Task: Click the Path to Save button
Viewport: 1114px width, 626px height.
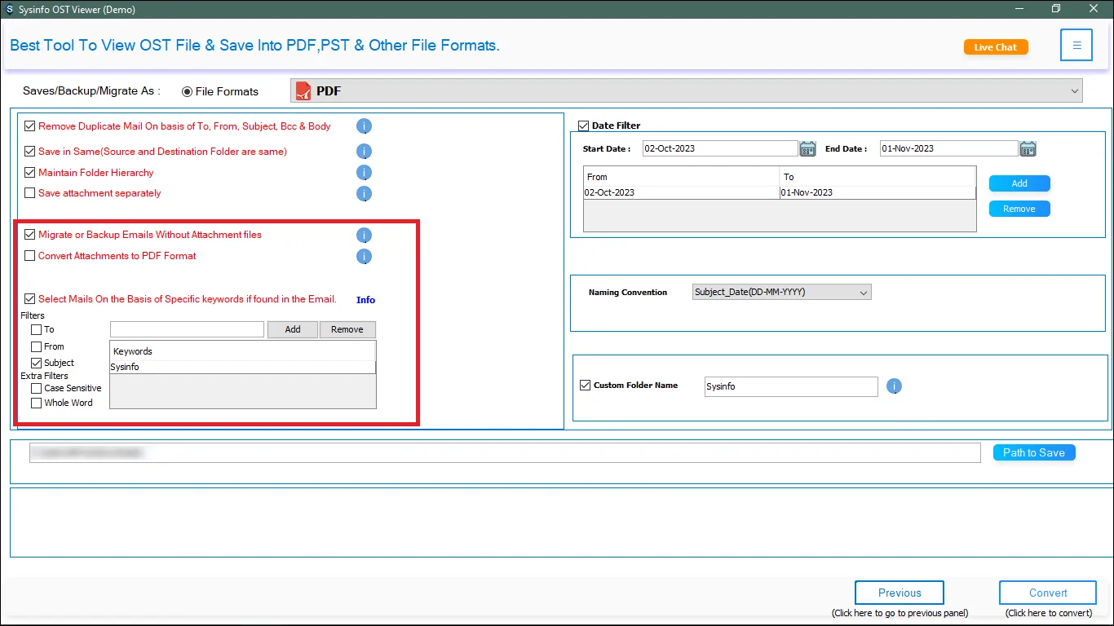Action: pyautogui.click(x=1033, y=452)
